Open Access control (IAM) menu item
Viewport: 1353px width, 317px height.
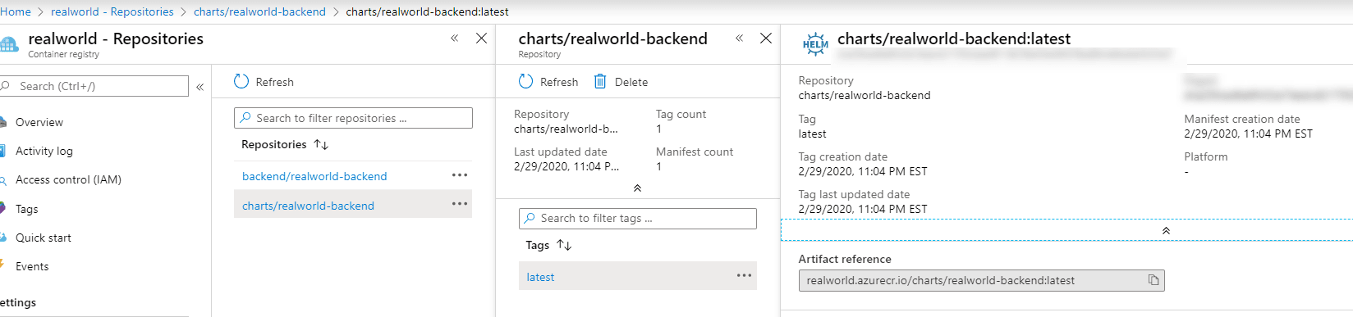[68, 179]
